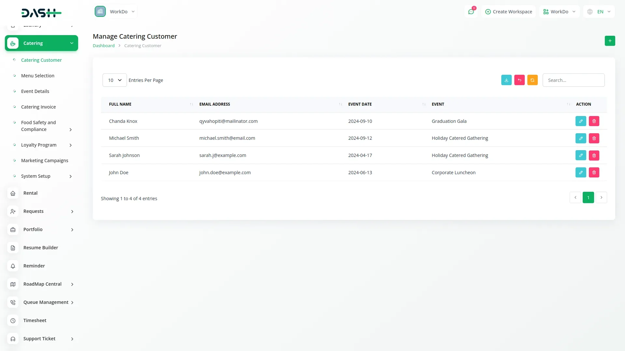Click edit icon for Chanda Knox row
This screenshot has width=625, height=351.
[x=580, y=121]
